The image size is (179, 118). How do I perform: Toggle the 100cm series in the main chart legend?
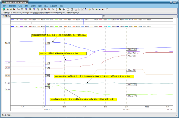tap(94, 26)
